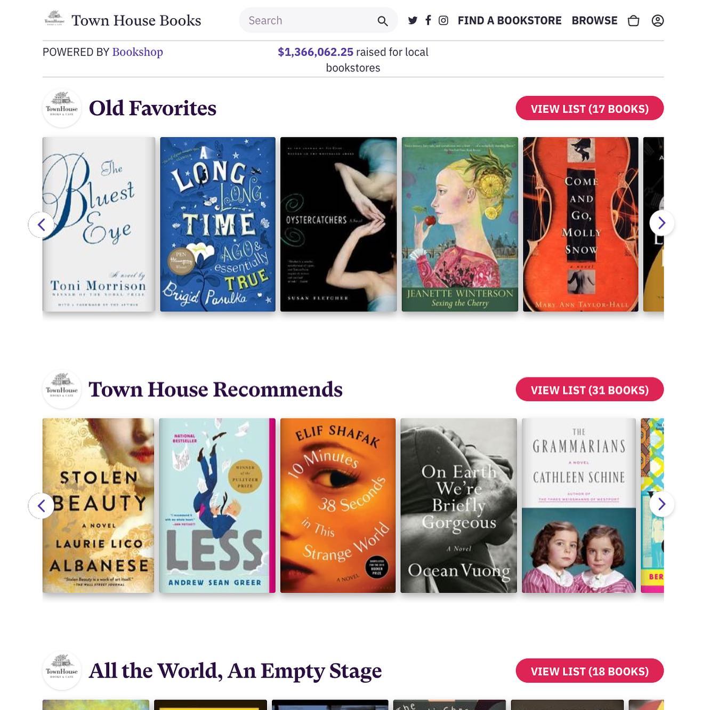Click Town House logo beside Old Favorites
Viewport: 710px width, 710px height.
coord(62,108)
